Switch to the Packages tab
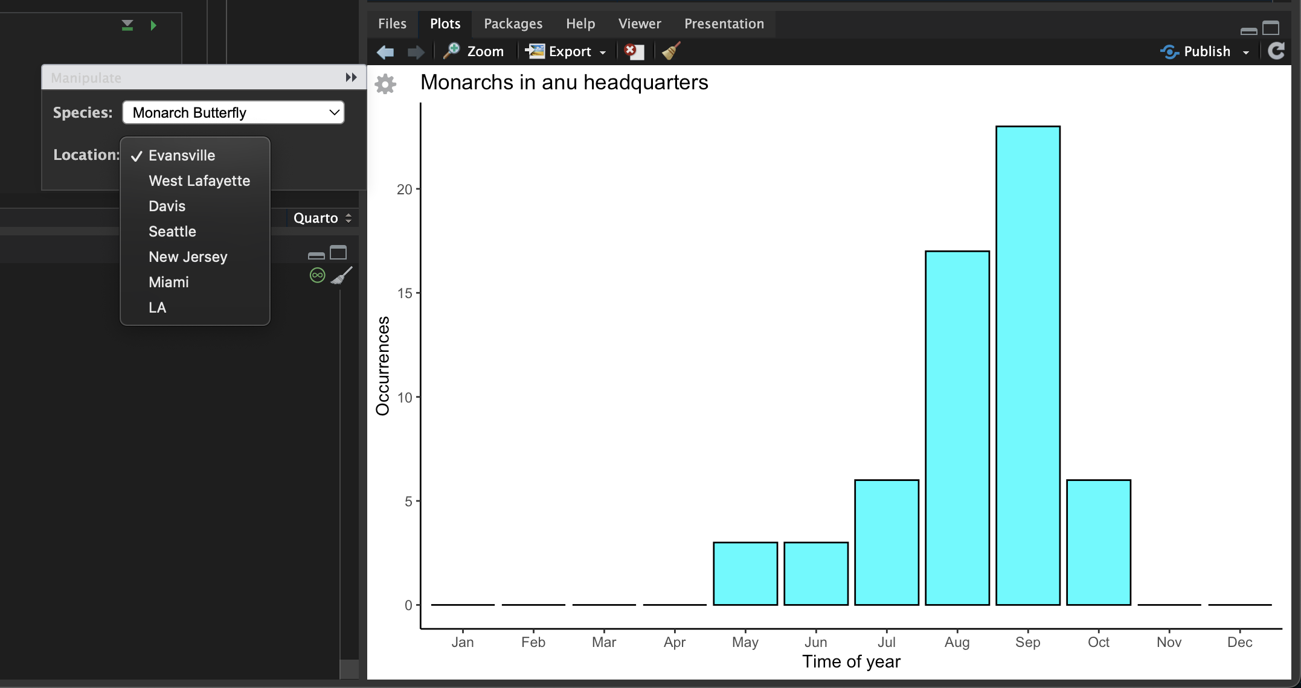Screen dimensions: 1301x688 click(x=513, y=24)
